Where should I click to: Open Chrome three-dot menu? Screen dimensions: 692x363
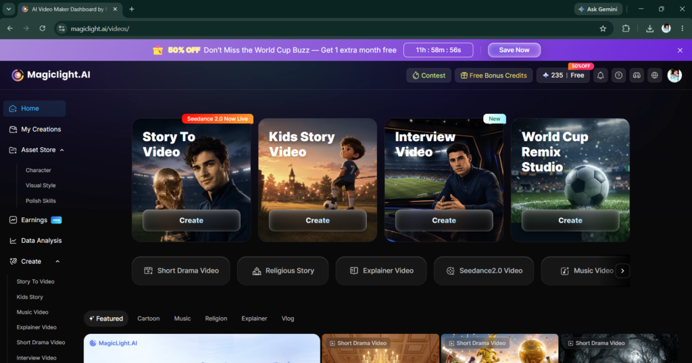[683, 28]
